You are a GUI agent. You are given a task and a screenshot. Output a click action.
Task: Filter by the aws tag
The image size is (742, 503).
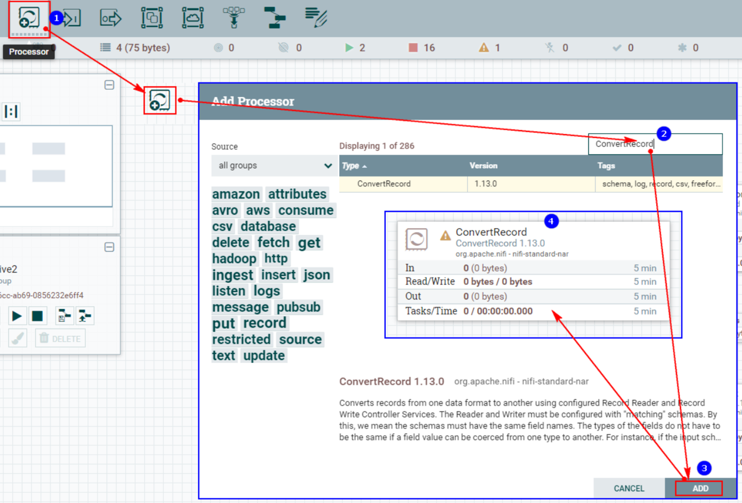[258, 210]
